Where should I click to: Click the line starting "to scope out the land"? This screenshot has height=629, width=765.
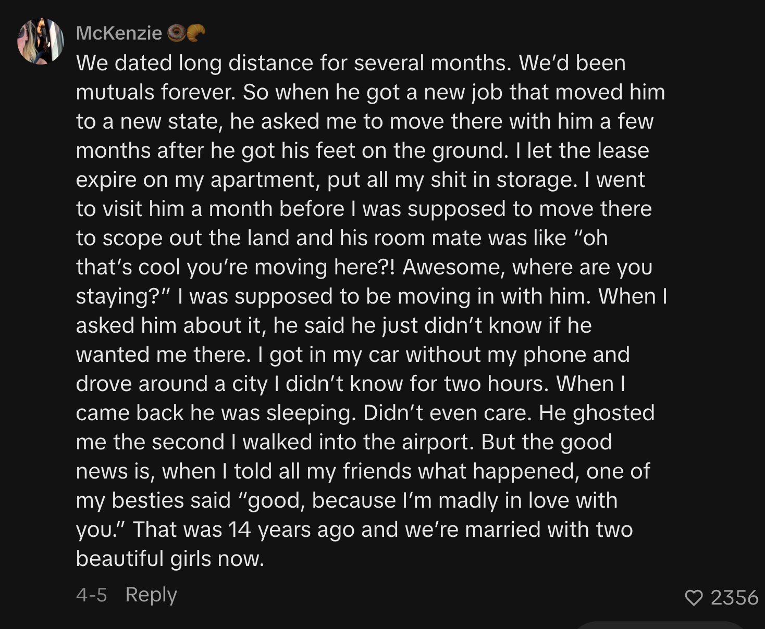click(x=342, y=238)
